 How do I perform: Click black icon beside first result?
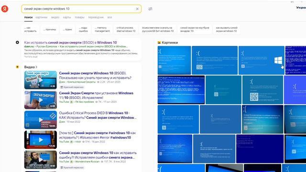point(17,43)
